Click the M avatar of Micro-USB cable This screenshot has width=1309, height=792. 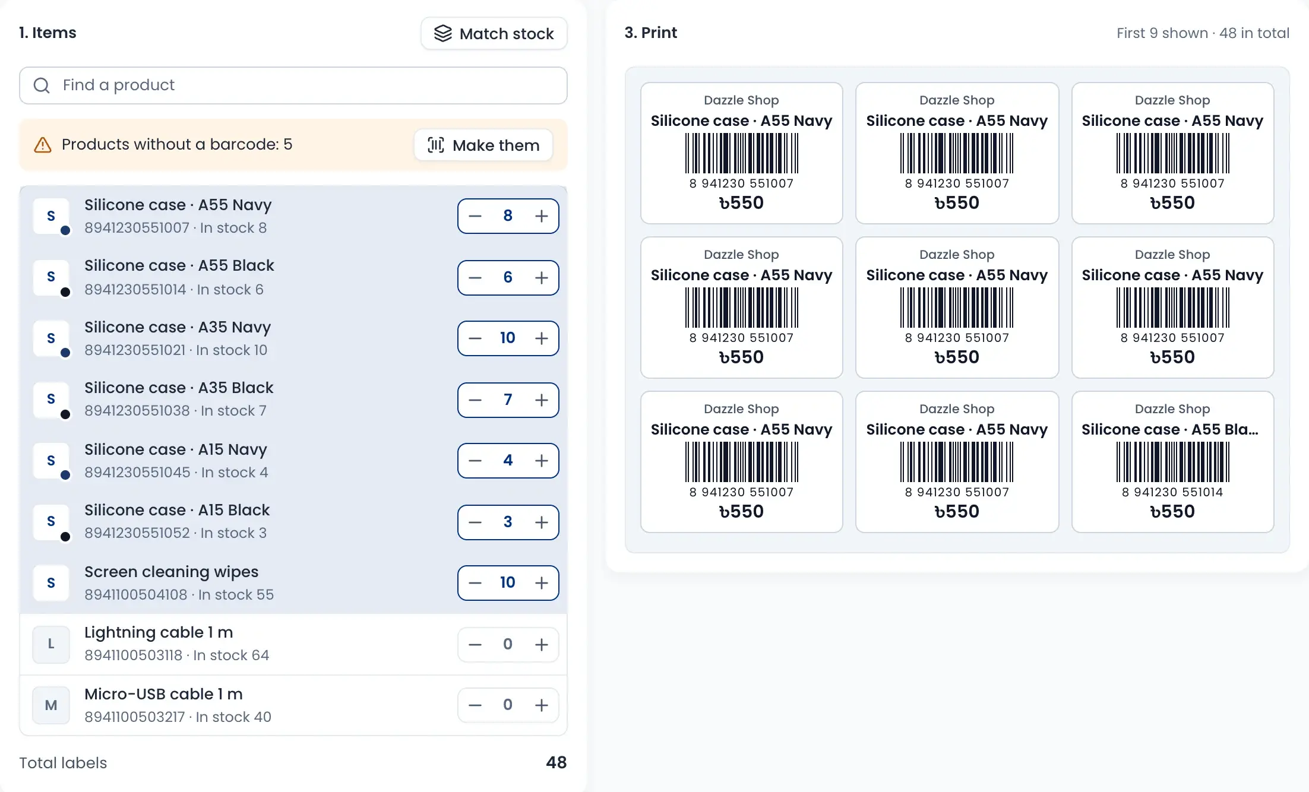51,705
